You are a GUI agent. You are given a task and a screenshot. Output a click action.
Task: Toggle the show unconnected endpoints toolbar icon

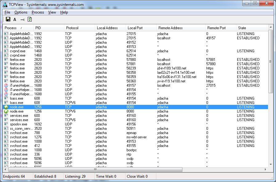pyautogui.click(x=22, y=20)
